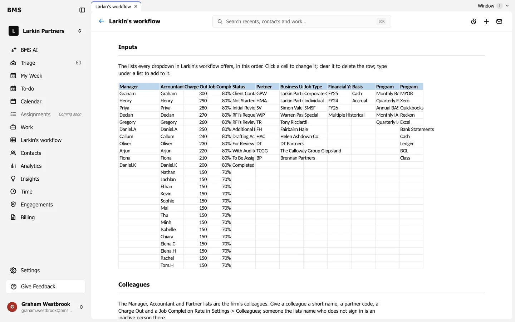Screen dimensions: 515x322
Task: Open Engagements page
Action: [45, 205]
